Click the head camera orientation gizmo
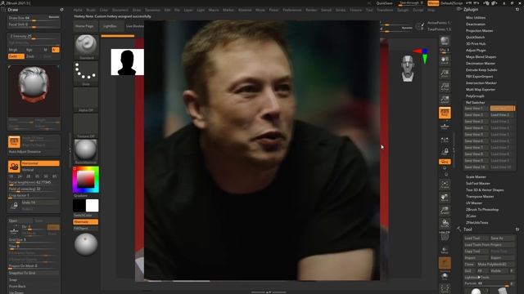Viewport: 524px width, 294px height. click(408, 69)
